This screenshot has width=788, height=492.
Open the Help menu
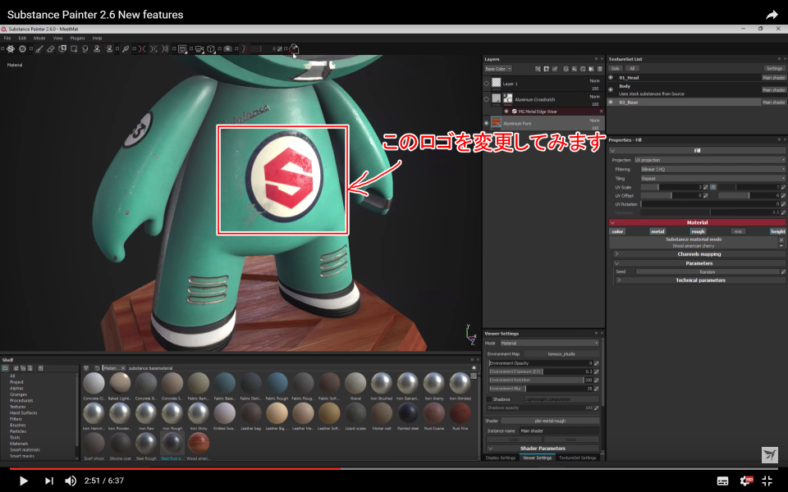(97, 39)
